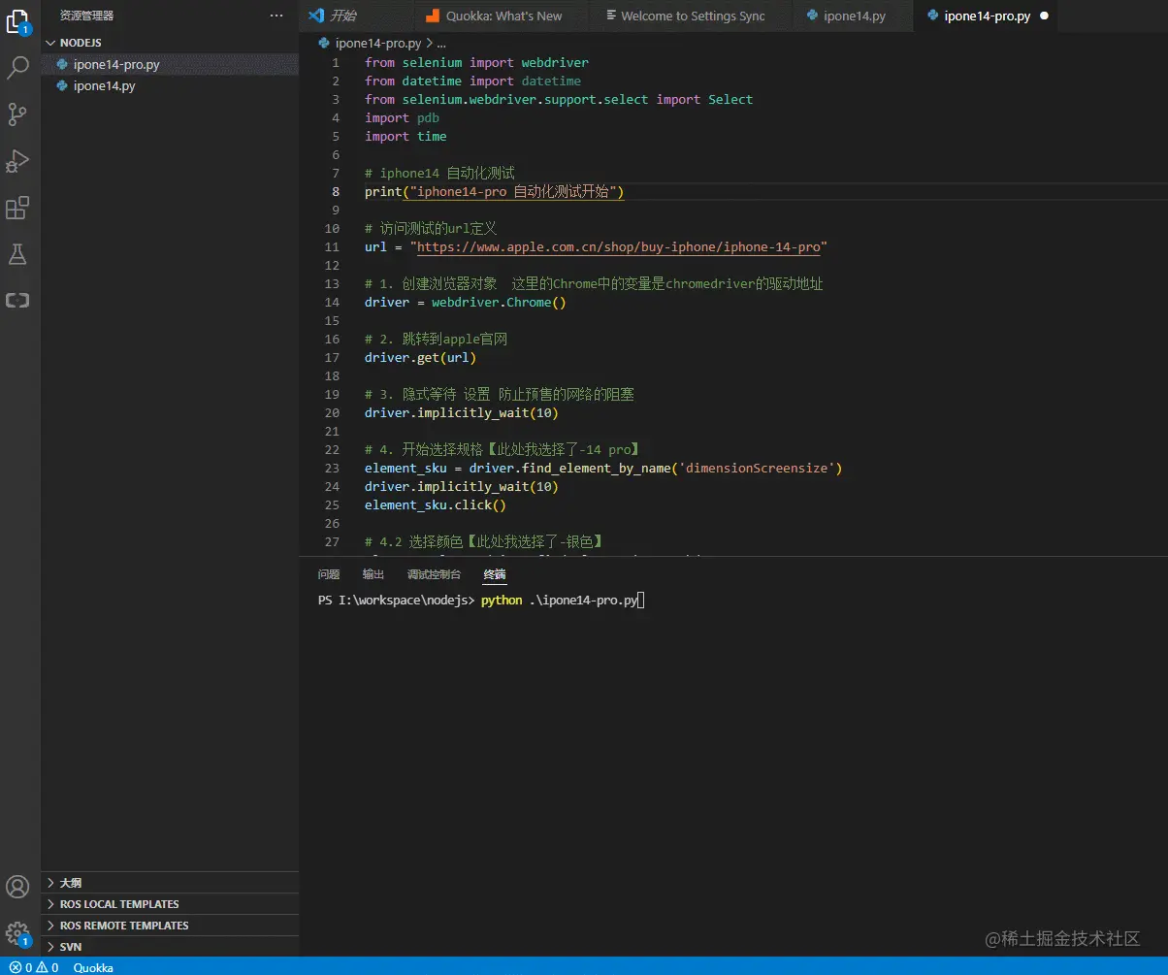This screenshot has height=975, width=1168.
Task: Open the 输出 output panel tab
Action: click(373, 574)
